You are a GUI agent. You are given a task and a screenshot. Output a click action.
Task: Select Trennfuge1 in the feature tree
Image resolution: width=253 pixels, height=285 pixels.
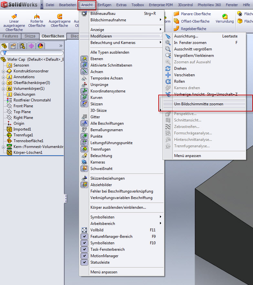(x=23, y=135)
